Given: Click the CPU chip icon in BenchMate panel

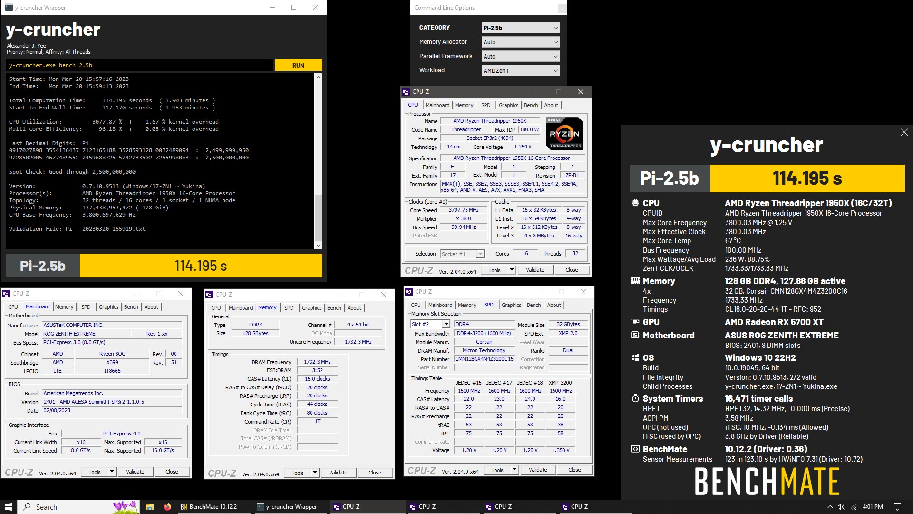Looking at the screenshot, I should (x=635, y=203).
